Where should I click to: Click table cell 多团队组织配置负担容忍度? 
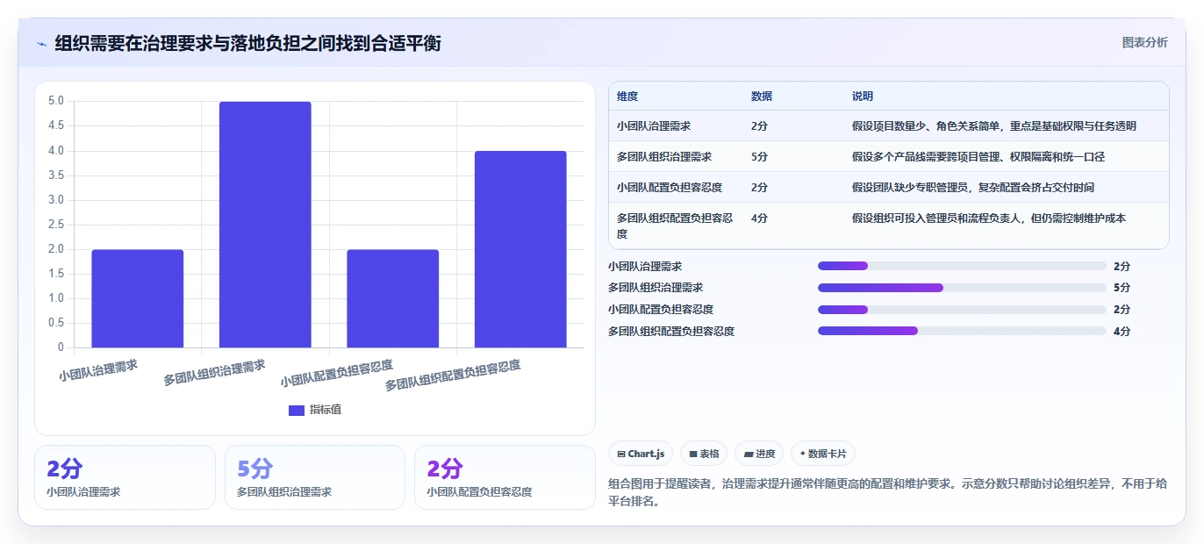coord(675,226)
